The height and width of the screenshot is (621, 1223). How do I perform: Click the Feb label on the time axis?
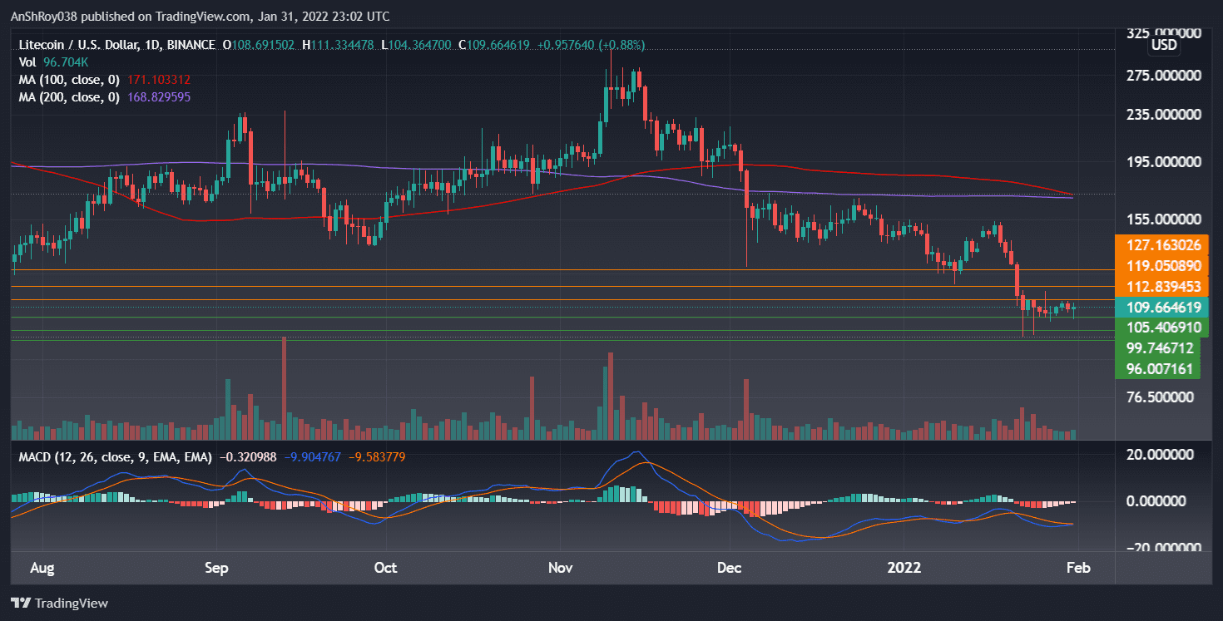point(1079,568)
